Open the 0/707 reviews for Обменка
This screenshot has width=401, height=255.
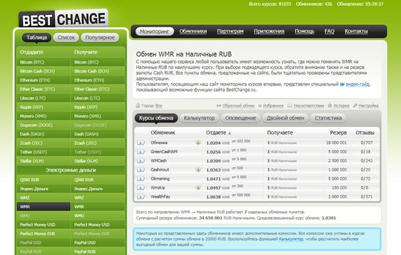pos(366,143)
